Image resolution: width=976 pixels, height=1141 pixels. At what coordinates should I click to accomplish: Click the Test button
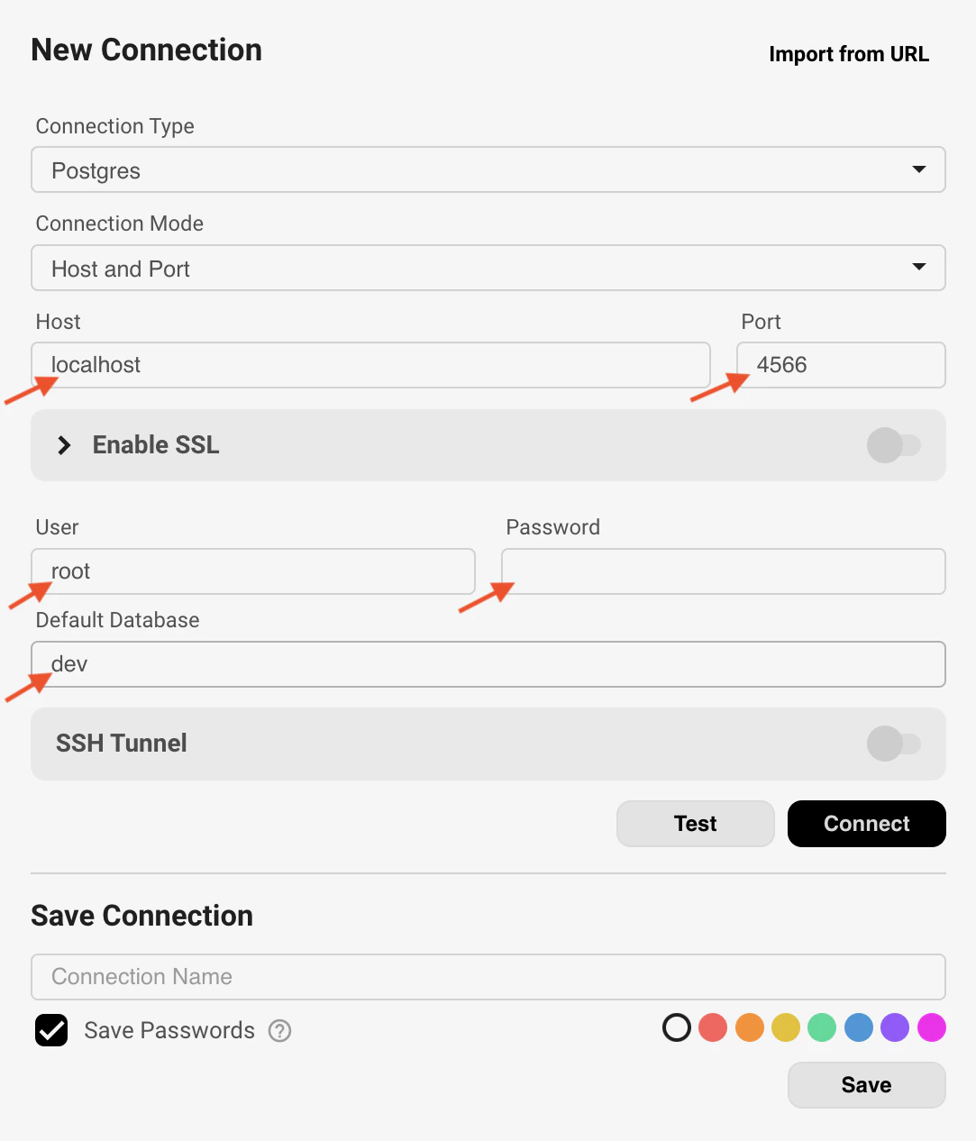pyautogui.click(x=696, y=824)
